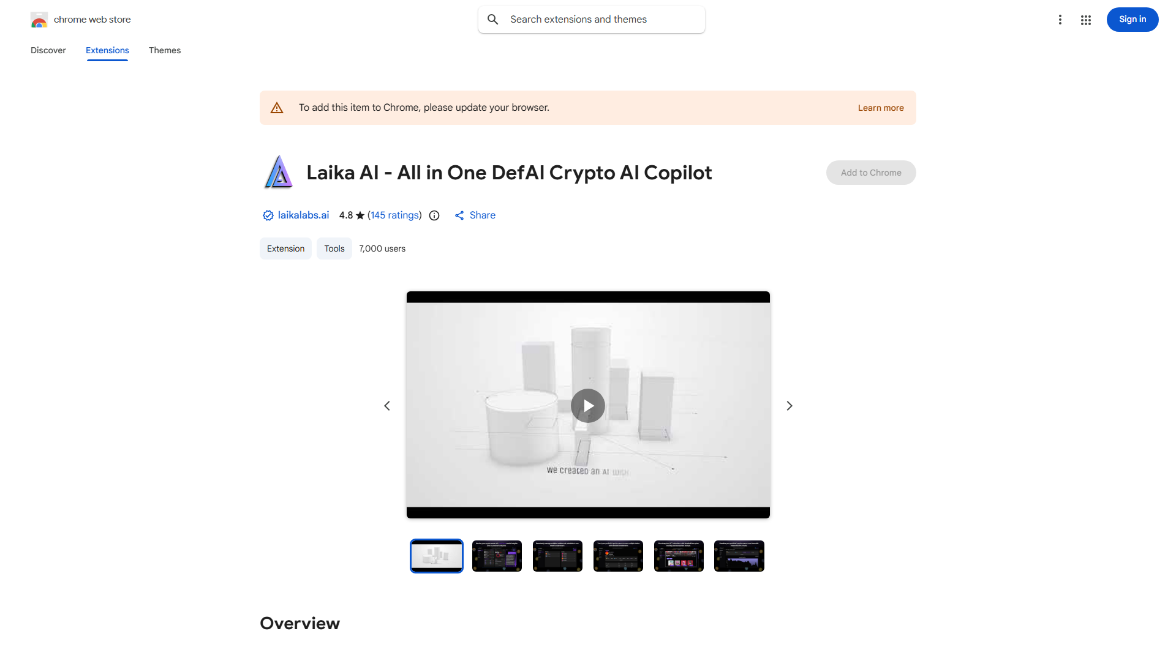Screen dimensions: 1176x661
Task: Show the previous screenshot with left chevron
Action: click(387, 406)
